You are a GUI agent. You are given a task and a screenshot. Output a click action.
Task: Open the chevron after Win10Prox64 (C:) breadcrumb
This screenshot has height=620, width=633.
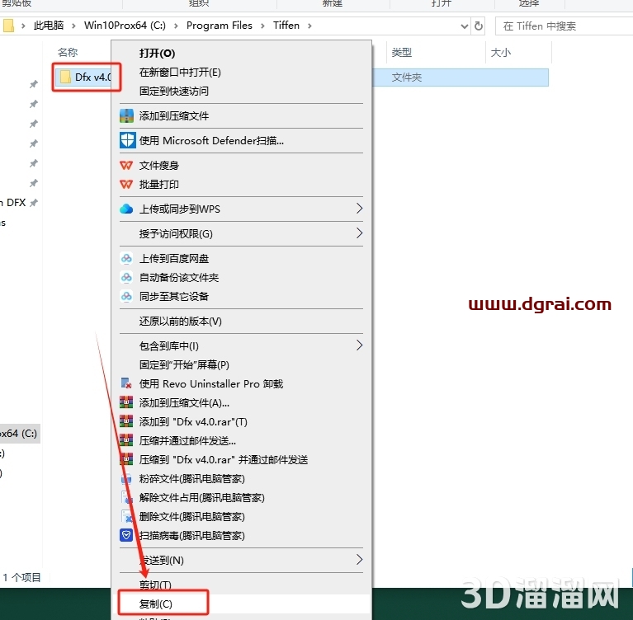[x=176, y=26]
